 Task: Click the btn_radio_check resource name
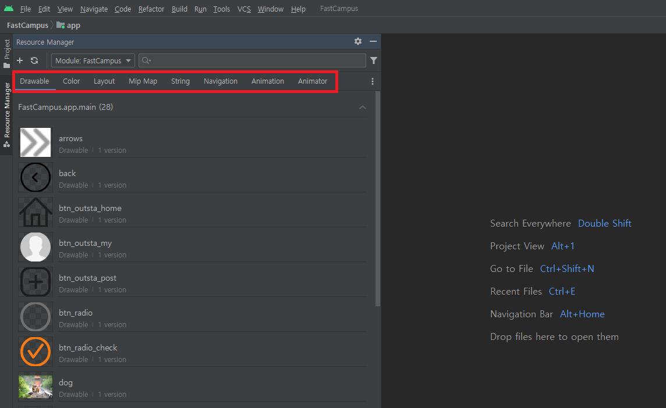click(88, 348)
